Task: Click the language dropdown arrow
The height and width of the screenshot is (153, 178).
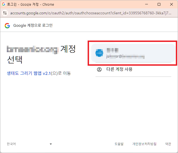Action: pyautogui.click(x=51, y=144)
